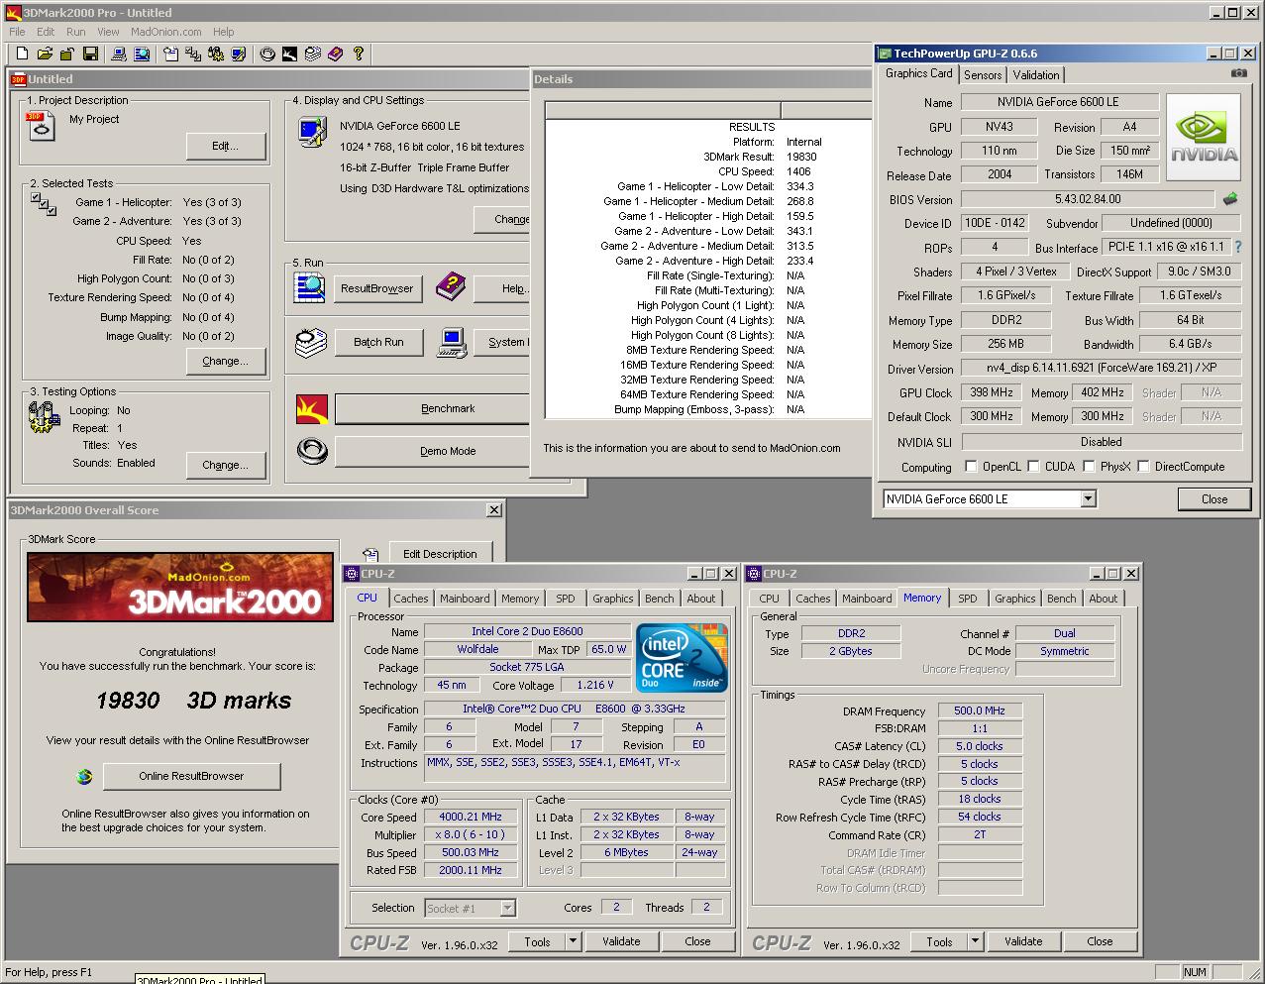Click the Online ResultBrowser button

pyautogui.click(x=191, y=776)
